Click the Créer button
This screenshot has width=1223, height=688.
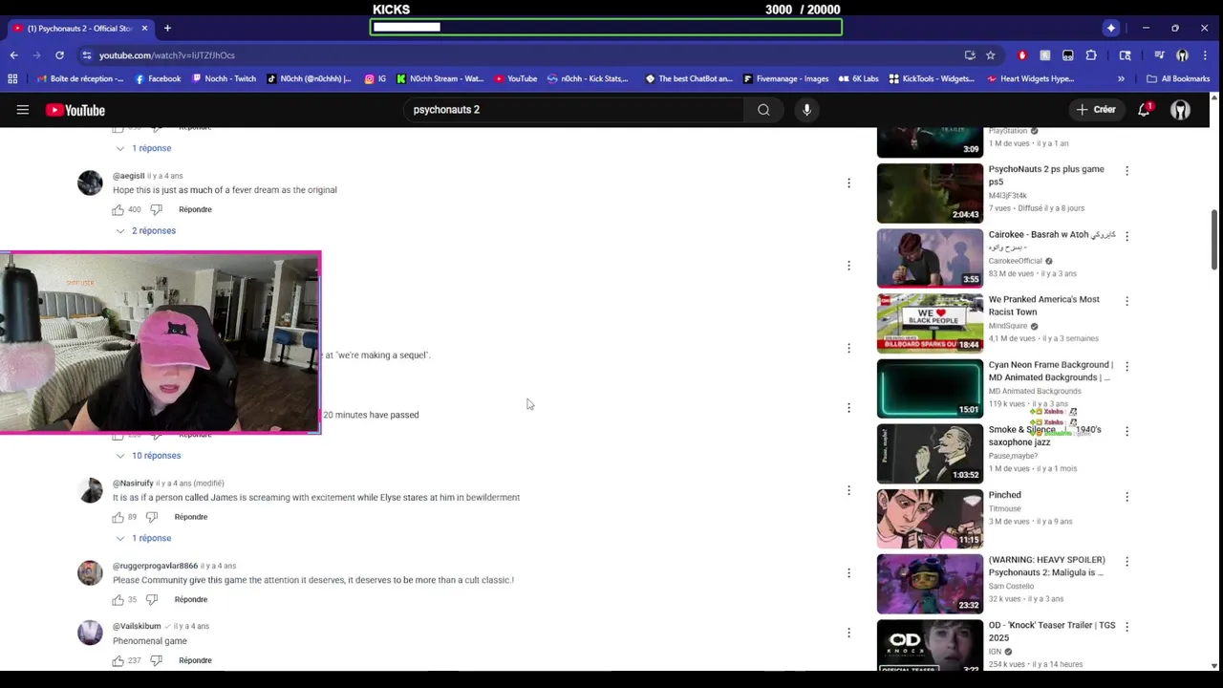click(1096, 110)
